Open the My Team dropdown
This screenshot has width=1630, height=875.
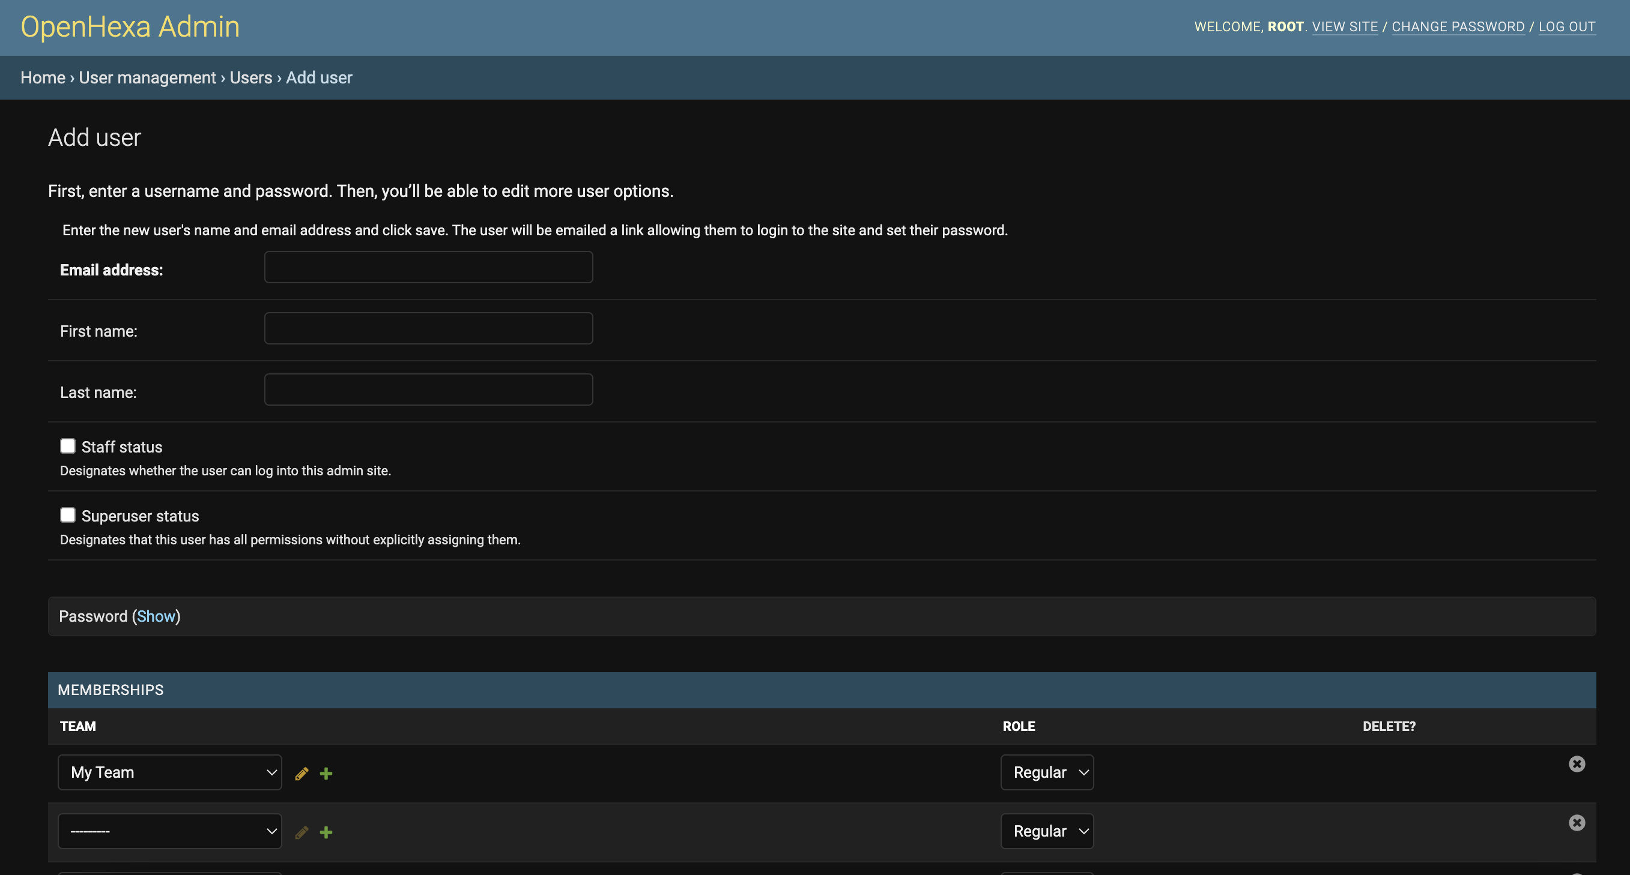pyautogui.click(x=169, y=772)
